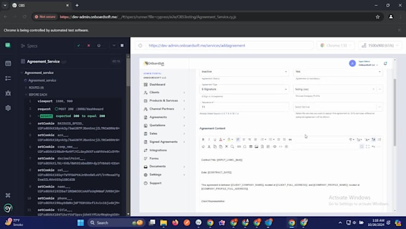Apply yellow highlight color in editor
This screenshot has height=229, width=406.
229,139
